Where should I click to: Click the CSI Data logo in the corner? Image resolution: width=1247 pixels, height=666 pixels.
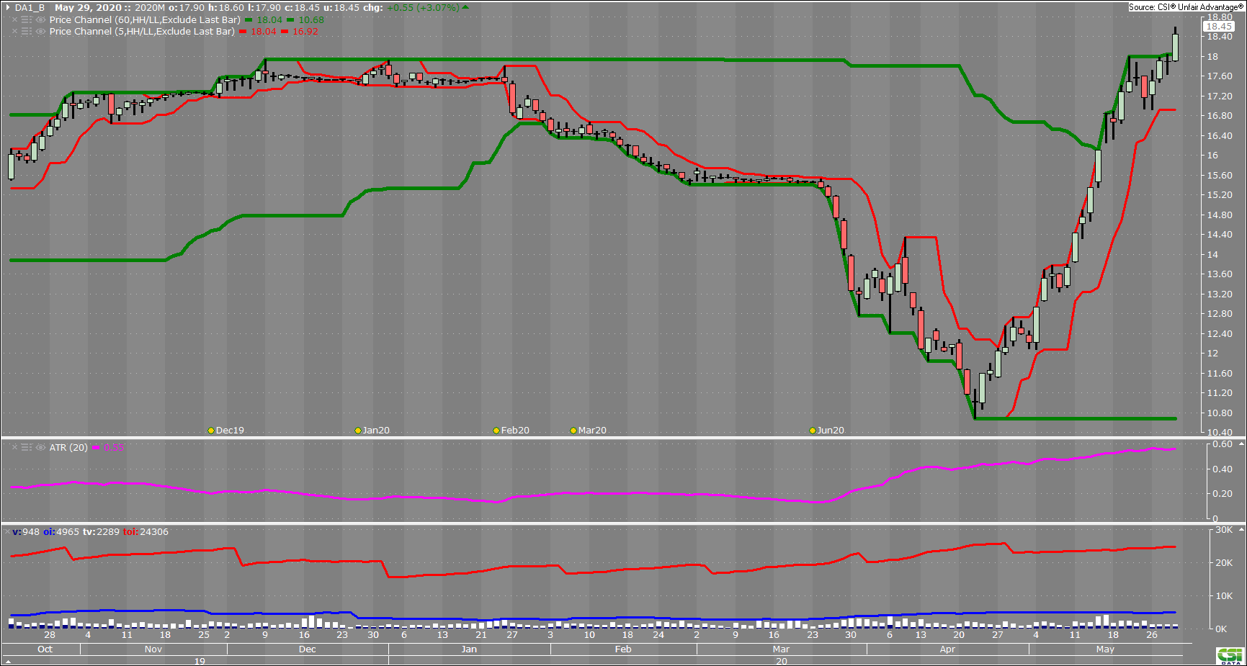(1230, 656)
